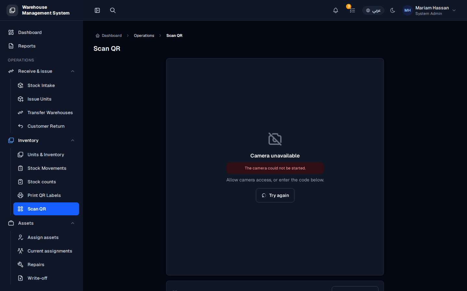Click the Try again button
This screenshot has width=467, height=291.
coord(275,195)
